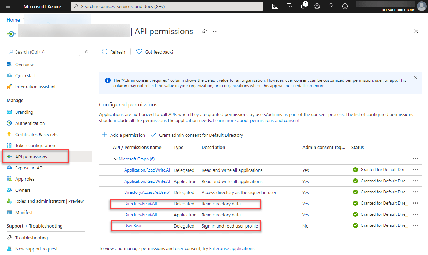Click the Azure search bar to search resources

click(x=167, y=6)
